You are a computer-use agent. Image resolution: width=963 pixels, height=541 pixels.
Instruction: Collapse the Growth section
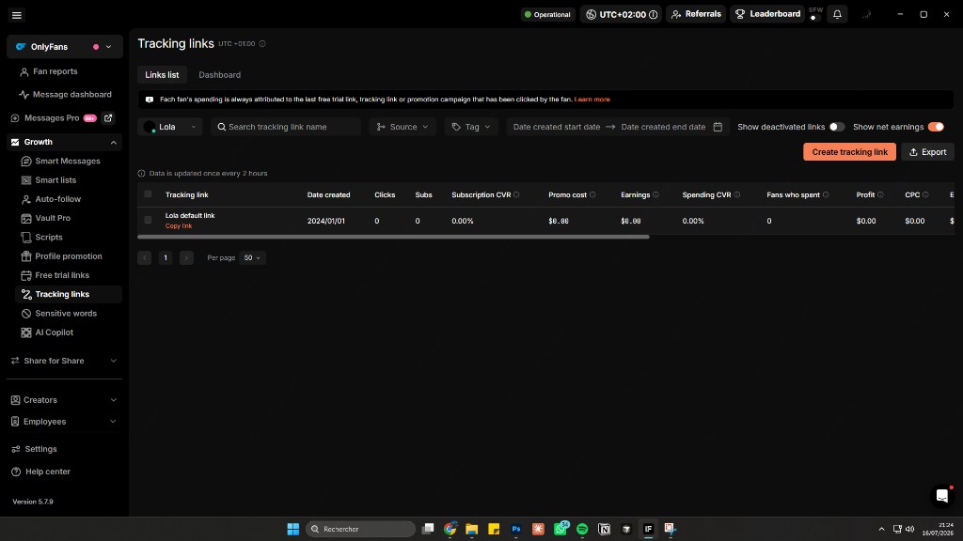click(114, 143)
